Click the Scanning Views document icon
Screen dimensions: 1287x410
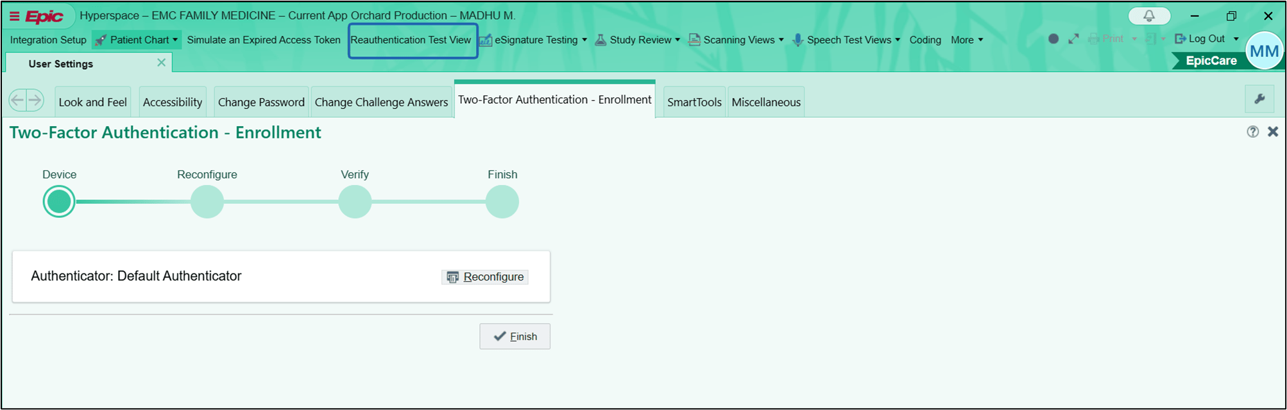tap(694, 40)
